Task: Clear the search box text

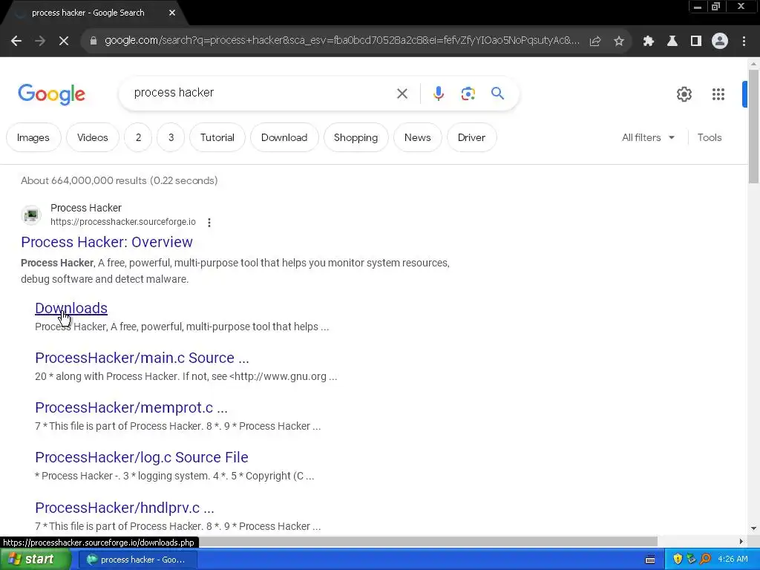Action: coord(402,94)
